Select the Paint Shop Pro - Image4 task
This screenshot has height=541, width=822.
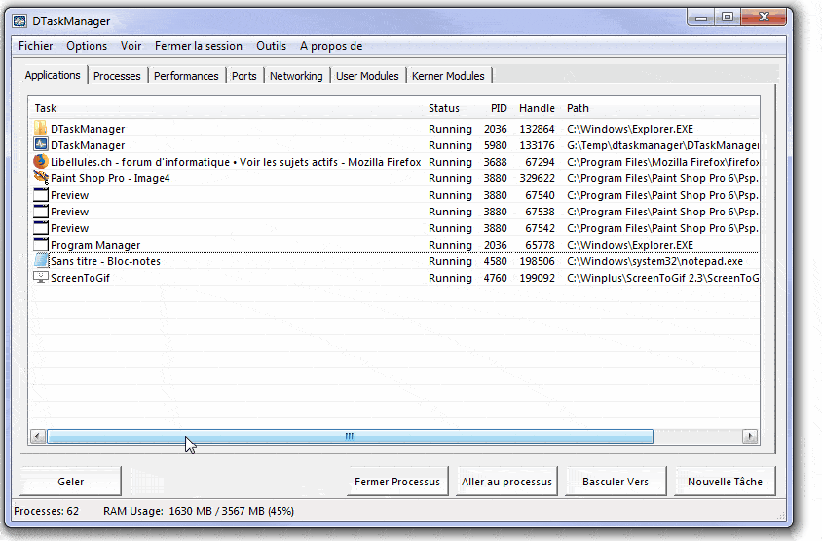pyautogui.click(x=110, y=178)
